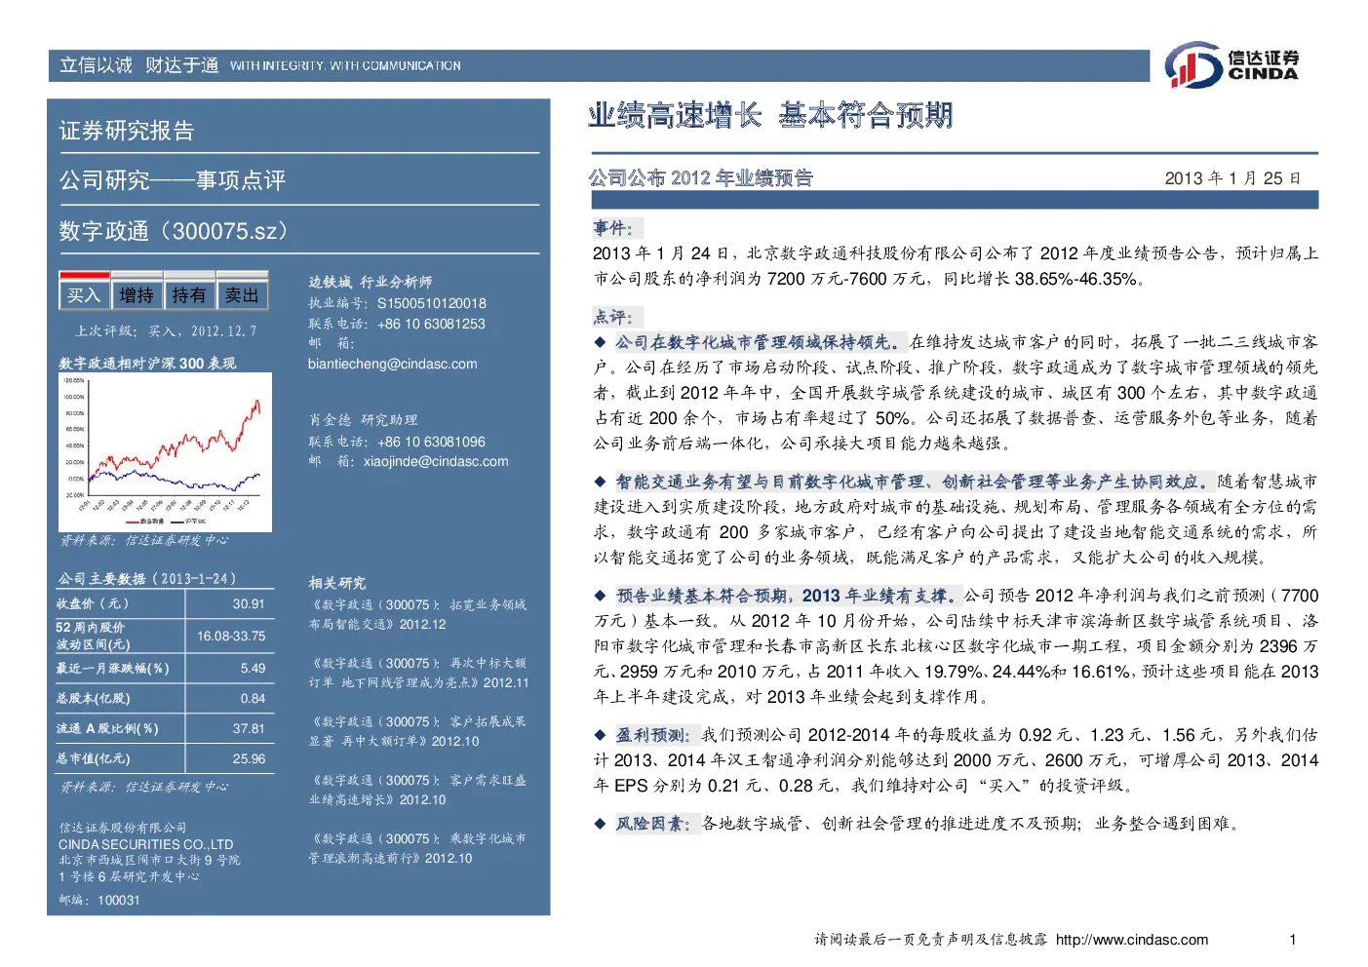Click the 收盘价 value 30.91
The height and width of the screenshot is (967, 1368).
(249, 603)
